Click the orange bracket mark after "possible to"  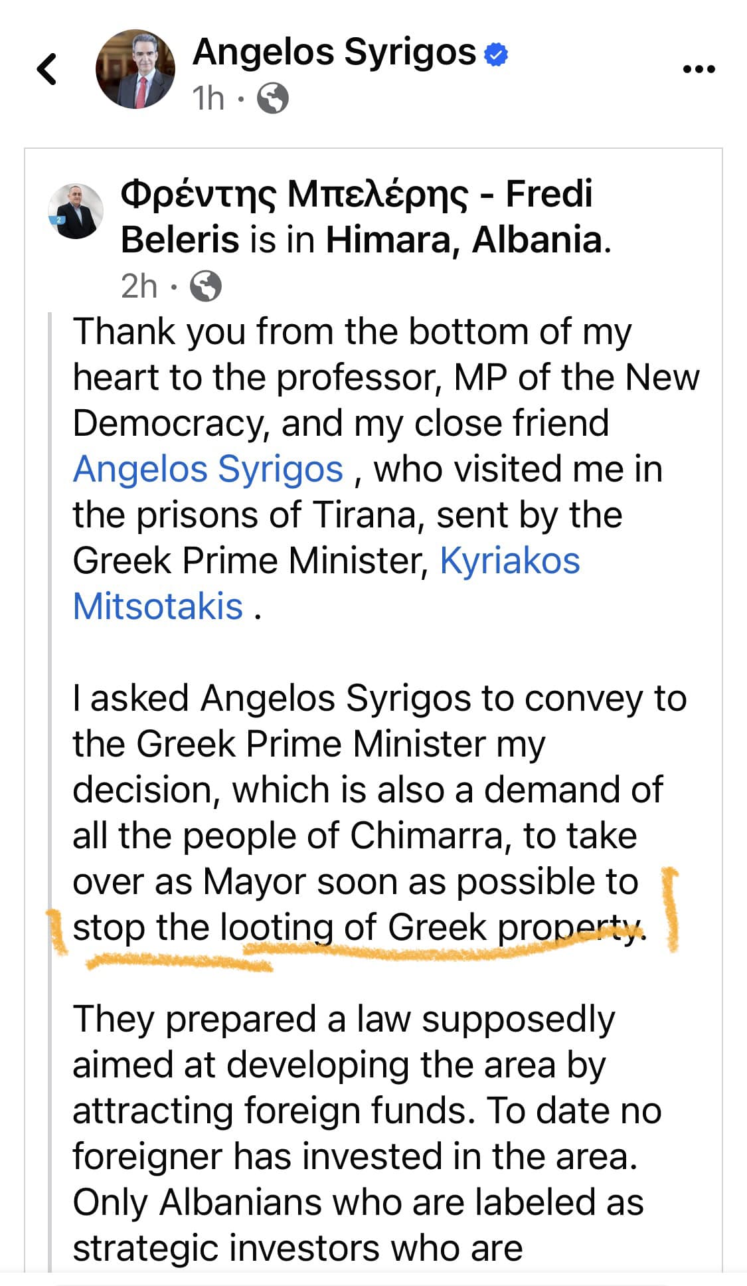click(671, 909)
